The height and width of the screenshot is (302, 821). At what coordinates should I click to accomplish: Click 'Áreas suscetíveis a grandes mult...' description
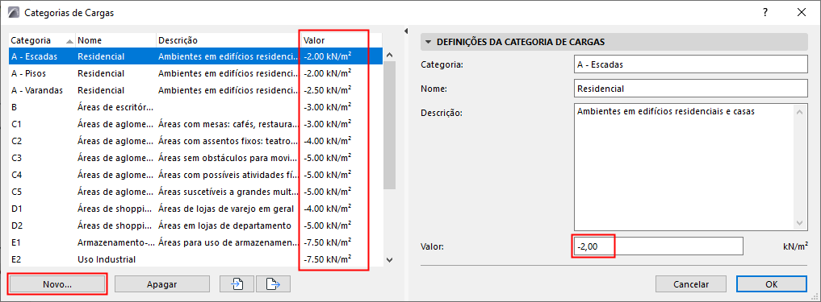pos(228,191)
